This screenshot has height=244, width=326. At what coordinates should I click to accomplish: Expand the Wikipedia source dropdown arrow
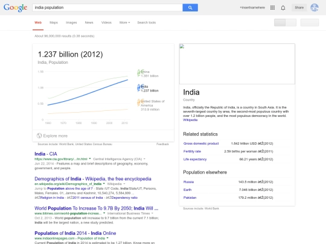124,184
